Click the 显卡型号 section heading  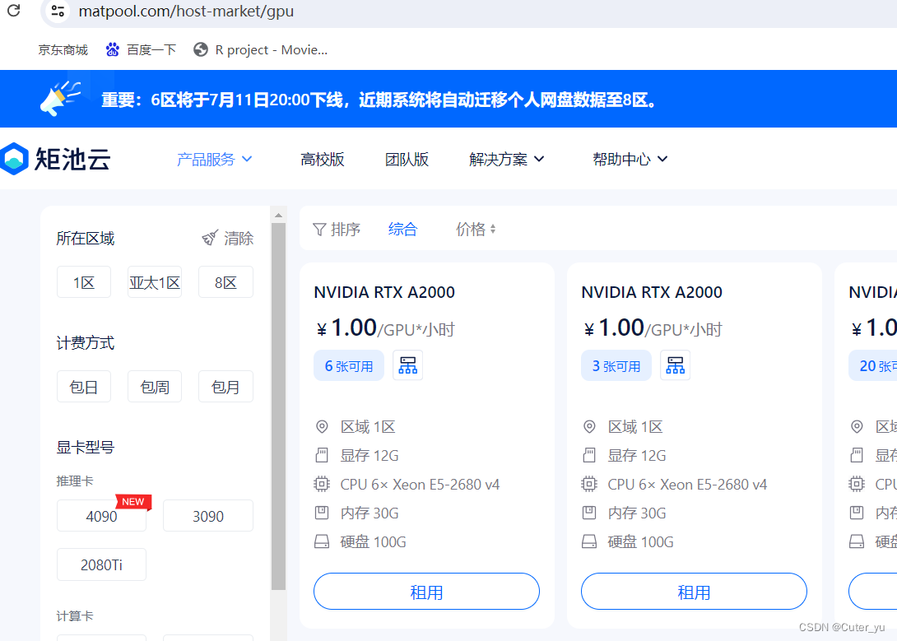click(86, 447)
